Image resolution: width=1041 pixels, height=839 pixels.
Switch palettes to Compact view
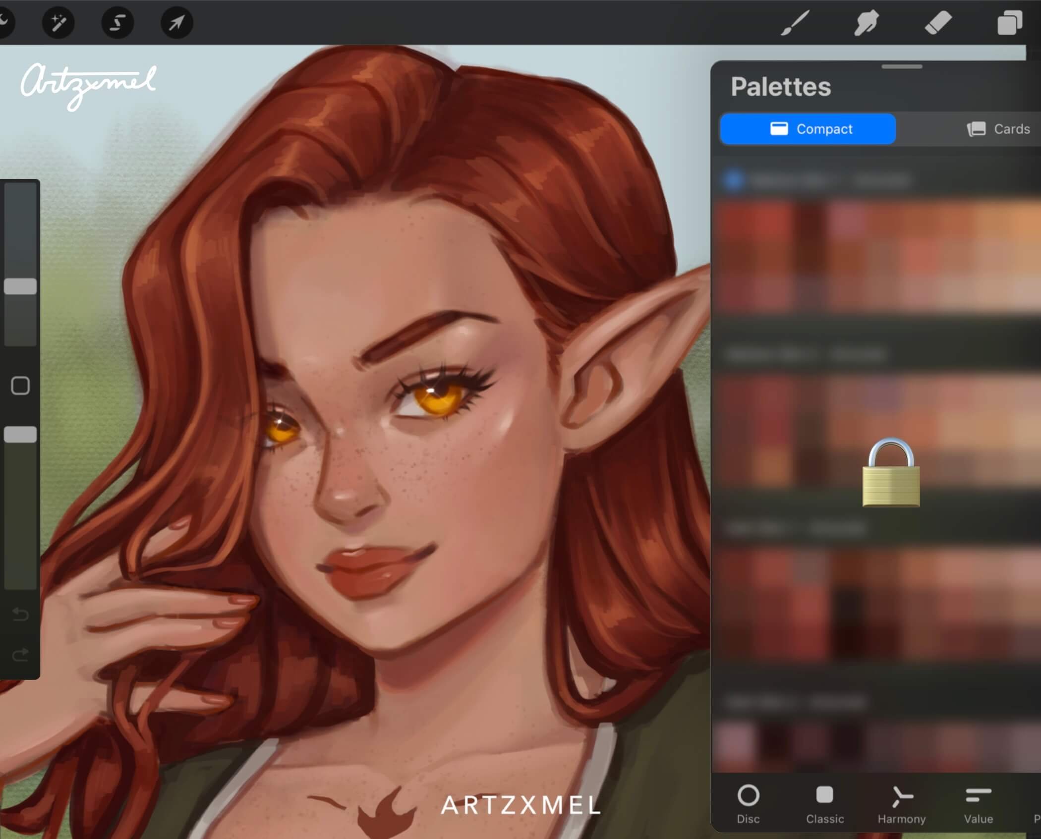[x=808, y=129]
